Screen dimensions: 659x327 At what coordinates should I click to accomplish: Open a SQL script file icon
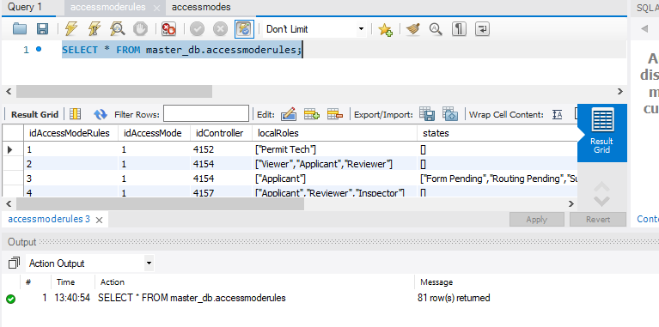coord(20,29)
